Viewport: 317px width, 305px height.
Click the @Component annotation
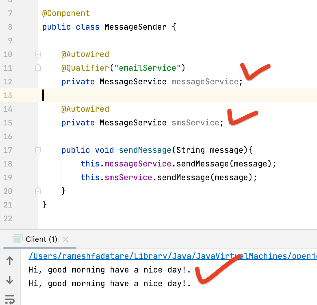click(x=66, y=13)
